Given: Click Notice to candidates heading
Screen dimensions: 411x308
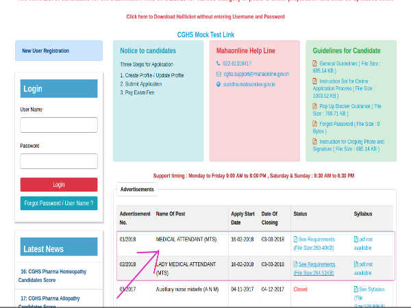Looking at the screenshot, I should 148,51.
